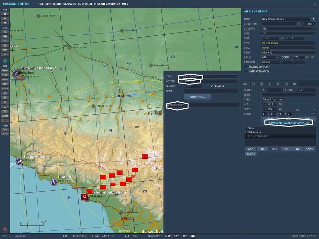
Task: Select the helicopter group tool
Action: tap(5, 75)
